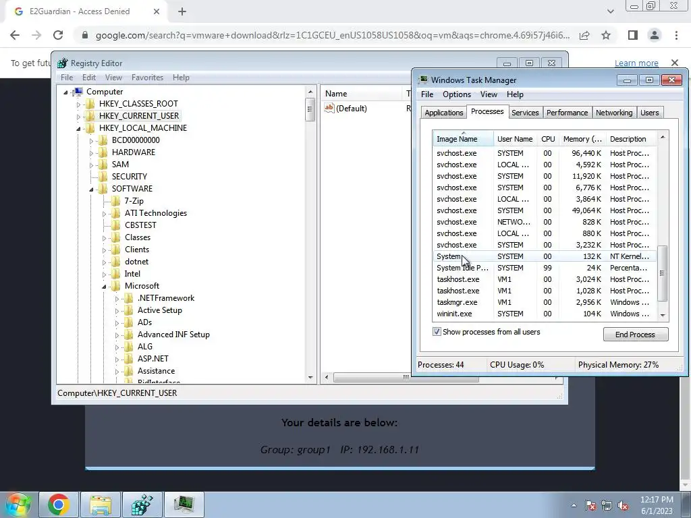Open Chrome side panel icon

[x=633, y=35]
